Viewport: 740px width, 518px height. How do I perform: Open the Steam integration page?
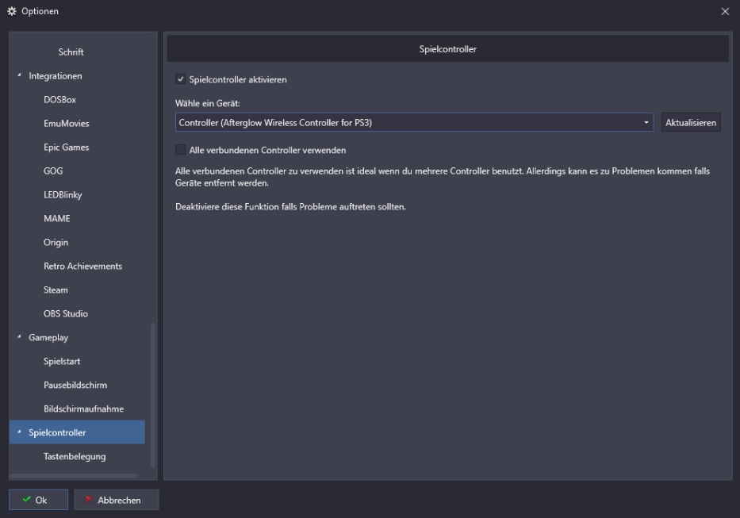pyautogui.click(x=56, y=290)
